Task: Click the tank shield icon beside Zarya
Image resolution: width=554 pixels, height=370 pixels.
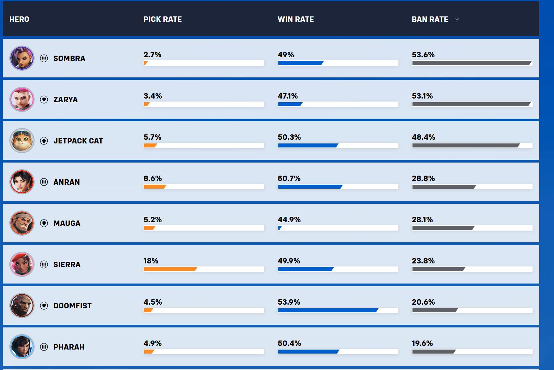Action: click(x=44, y=100)
